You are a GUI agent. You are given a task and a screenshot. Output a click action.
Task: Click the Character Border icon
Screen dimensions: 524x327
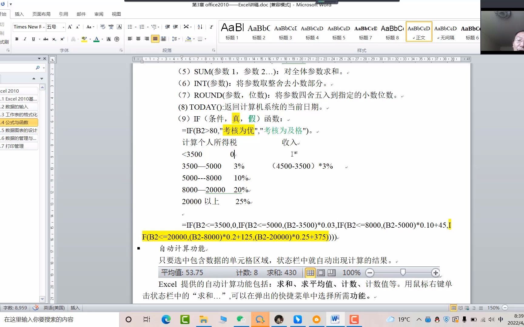[119, 27]
